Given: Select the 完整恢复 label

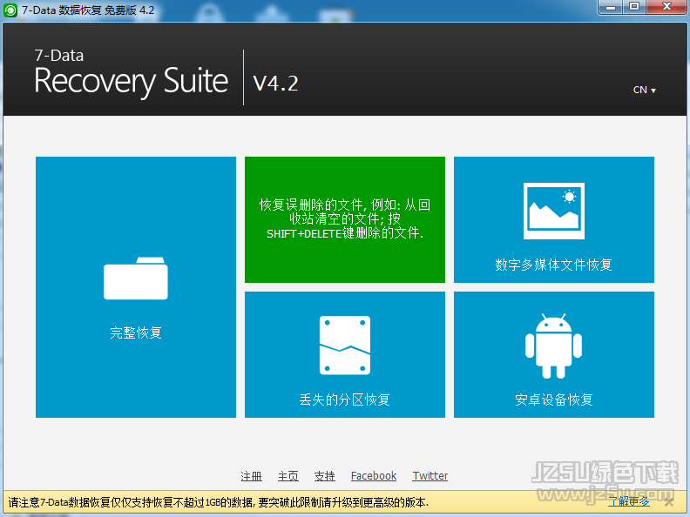Looking at the screenshot, I should [136, 332].
